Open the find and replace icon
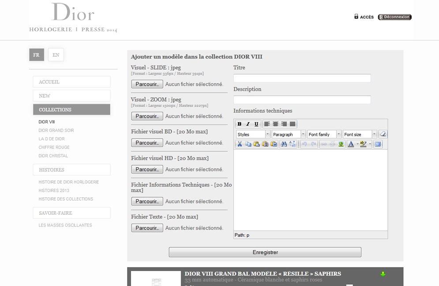The image size is (439, 286). [293, 144]
